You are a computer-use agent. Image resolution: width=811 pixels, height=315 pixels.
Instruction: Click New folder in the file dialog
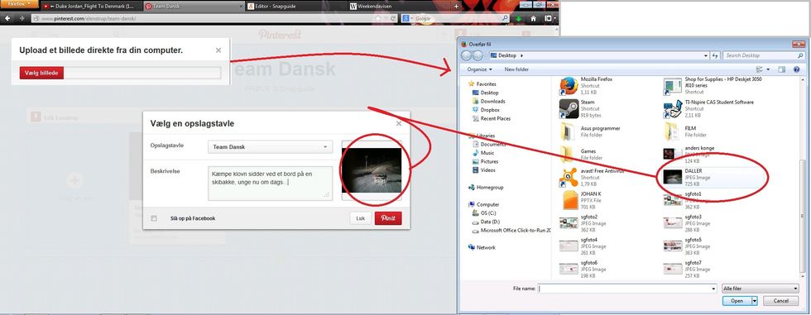[x=516, y=69]
